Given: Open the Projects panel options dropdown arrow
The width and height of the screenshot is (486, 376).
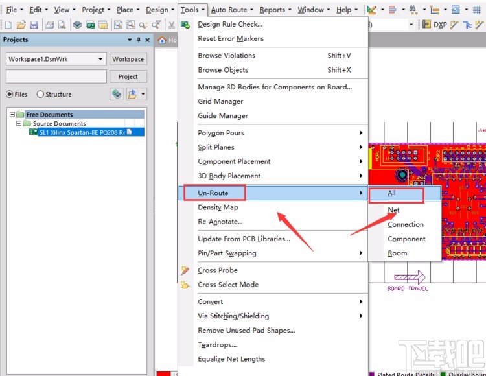Looking at the screenshot, I should point(130,40).
